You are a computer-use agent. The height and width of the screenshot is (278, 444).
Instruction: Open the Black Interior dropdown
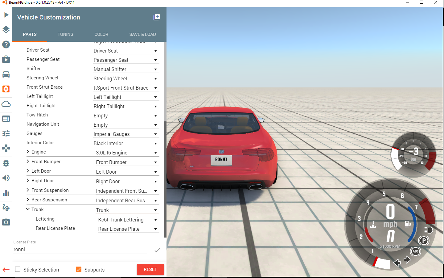coord(126,143)
